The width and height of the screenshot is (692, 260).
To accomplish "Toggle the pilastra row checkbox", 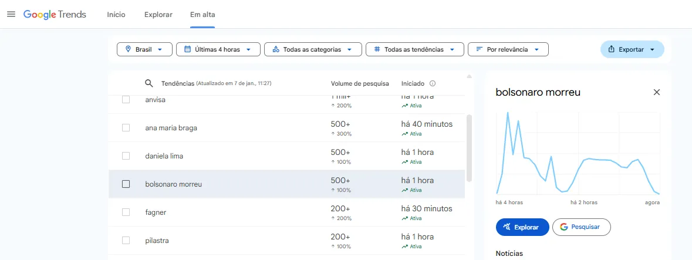I will (x=126, y=241).
